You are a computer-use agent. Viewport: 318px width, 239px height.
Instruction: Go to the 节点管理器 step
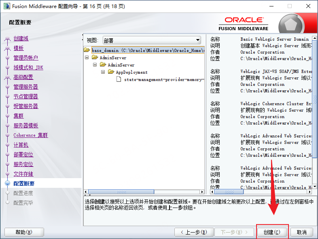(x=26, y=97)
